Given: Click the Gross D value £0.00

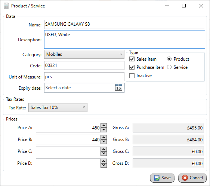Looking at the screenshot, I should [169, 163].
